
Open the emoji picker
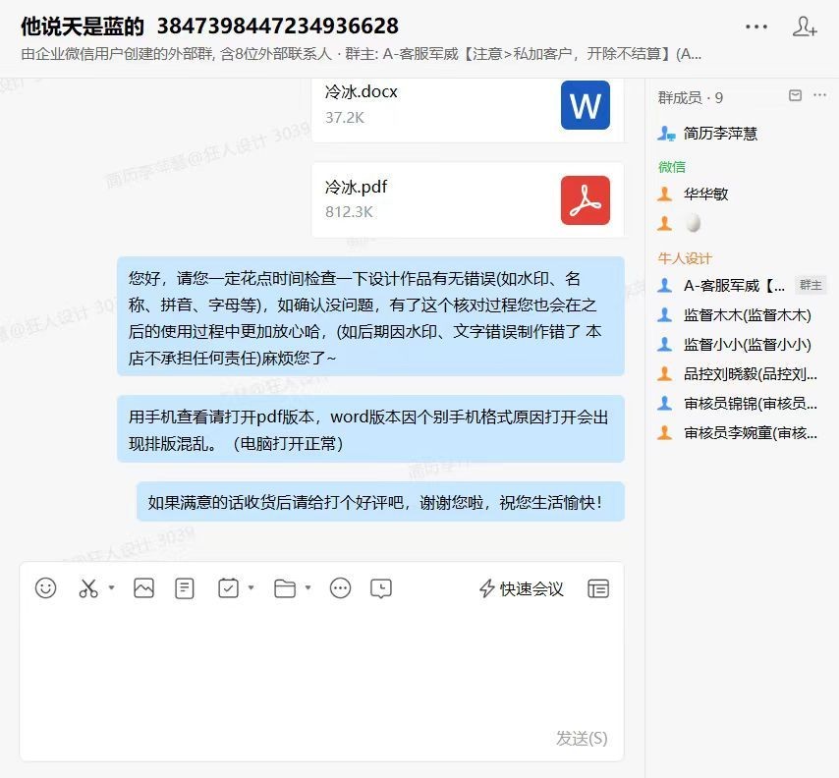click(46, 588)
